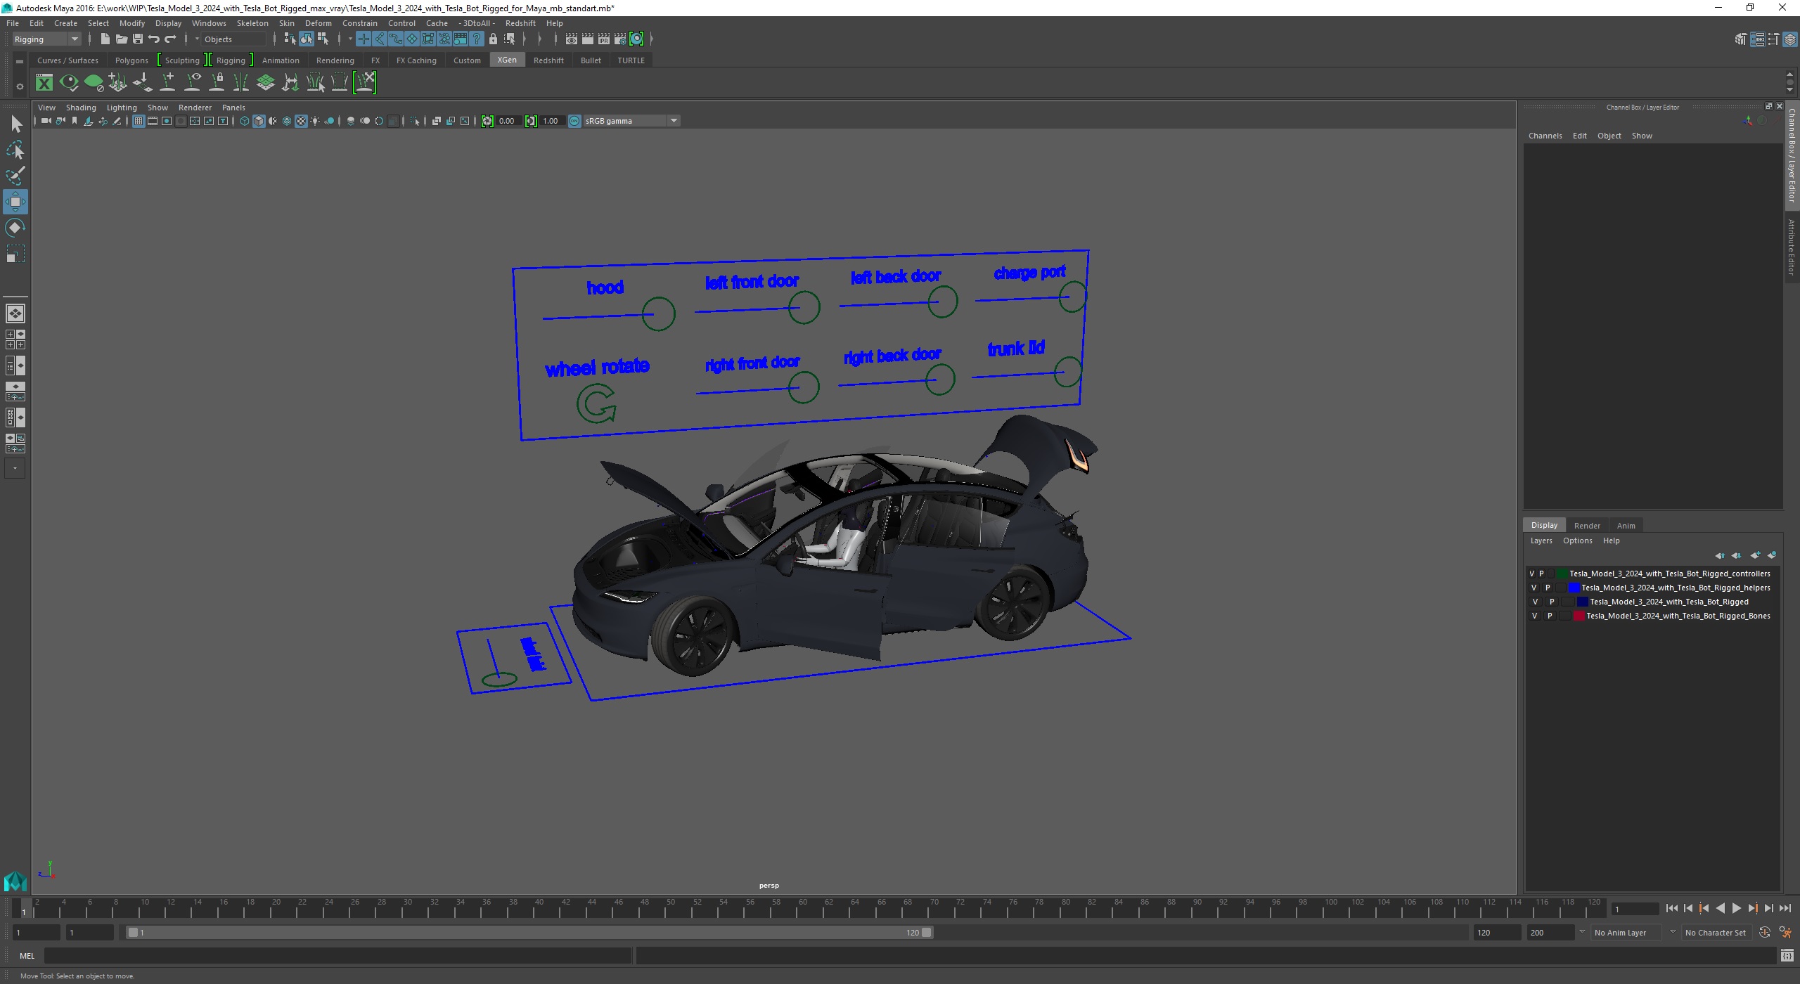Image resolution: width=1800 pixels, height=984 pixels.
Task: Open the Rigging menu set dropdown
Action: click(x=46, y=39)
